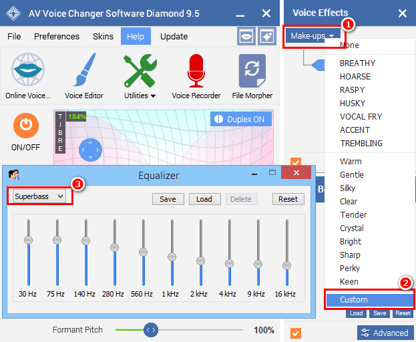Click the Delete button in Equalizer
416x342 pixels.
pyautogui.click(x=241, y=199)
